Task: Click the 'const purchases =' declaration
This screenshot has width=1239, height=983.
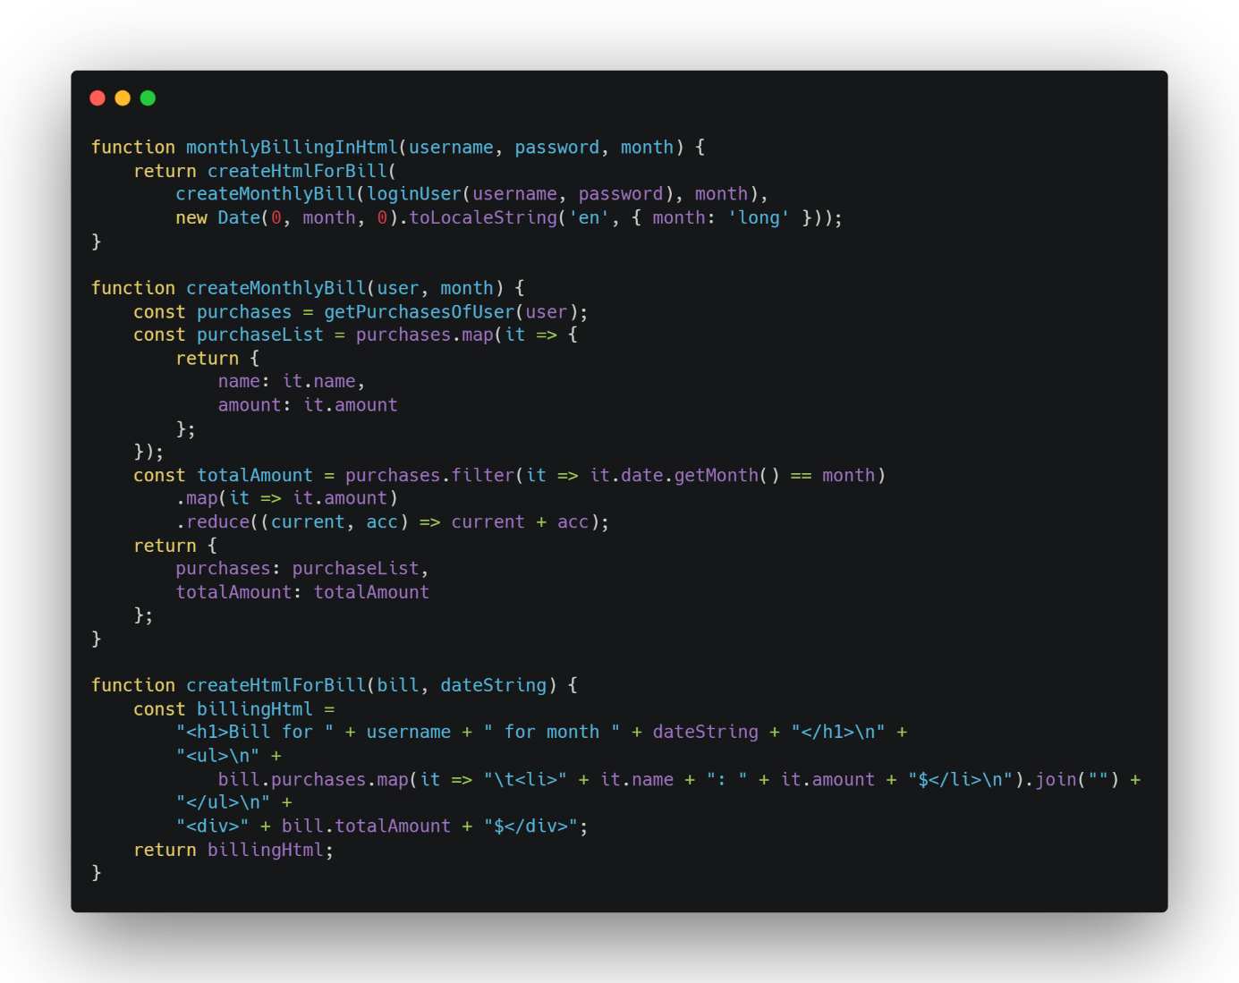Action: tap(223, 312)
